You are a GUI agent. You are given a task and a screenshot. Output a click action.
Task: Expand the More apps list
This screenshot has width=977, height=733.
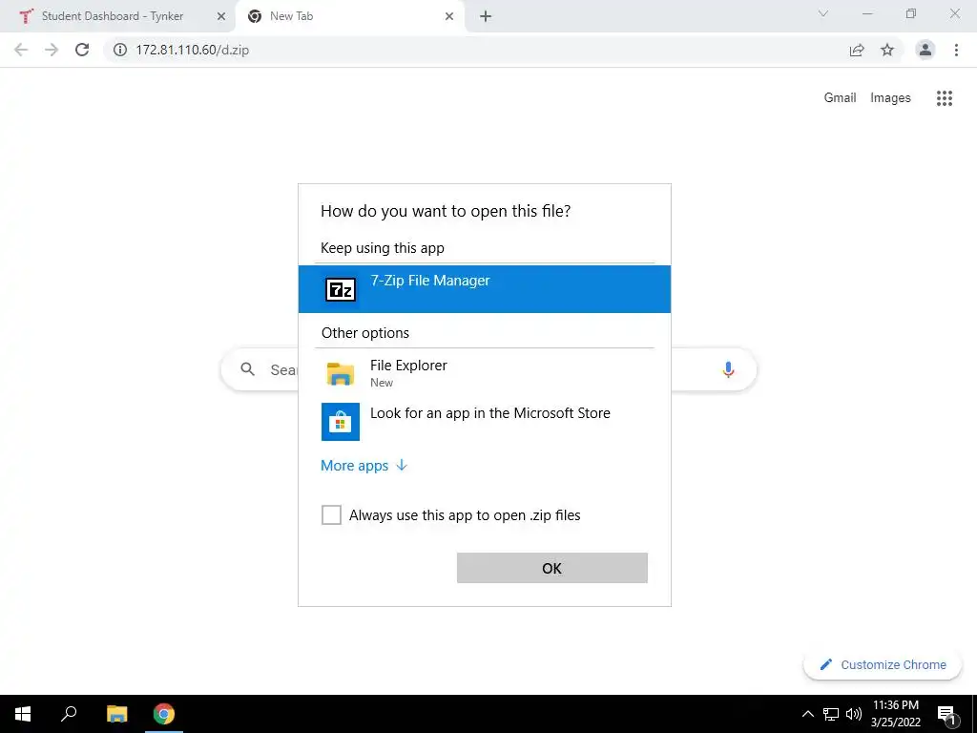tap(364, 466)
